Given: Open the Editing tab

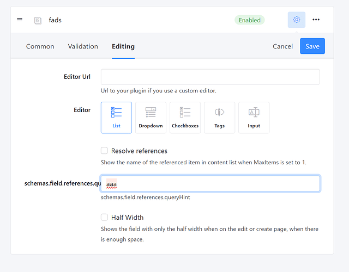Looking at the screenshot, I should coord(123,46).
